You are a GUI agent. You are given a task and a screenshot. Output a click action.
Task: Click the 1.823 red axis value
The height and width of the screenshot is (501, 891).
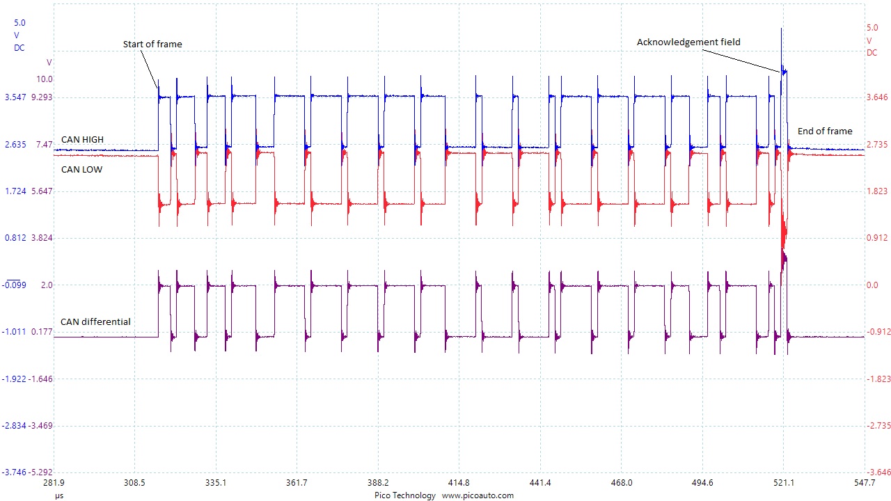point(876,191)
